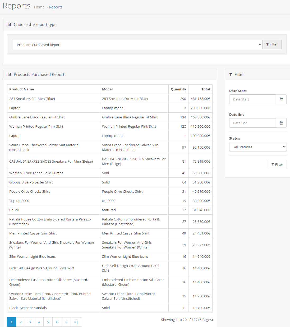Expand the All Statuses dropdown

258,147
